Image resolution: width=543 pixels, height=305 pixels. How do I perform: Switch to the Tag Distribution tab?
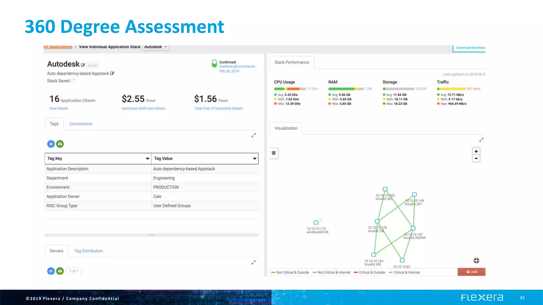point(88,251)
